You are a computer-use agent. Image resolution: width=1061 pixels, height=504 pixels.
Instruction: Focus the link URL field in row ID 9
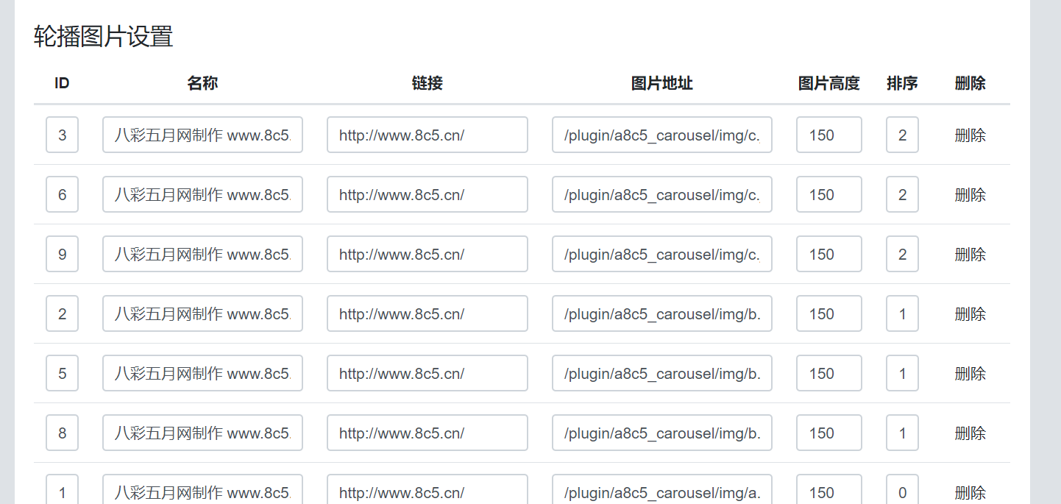point(427,254)
